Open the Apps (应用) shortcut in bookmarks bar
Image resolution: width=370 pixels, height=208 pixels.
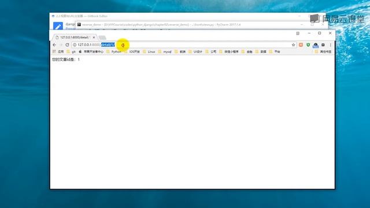click(58, 51)
